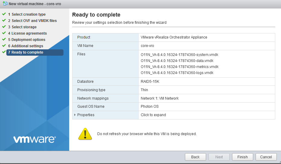Cancel the new virtual machine wizard

[x=266, y=157]
